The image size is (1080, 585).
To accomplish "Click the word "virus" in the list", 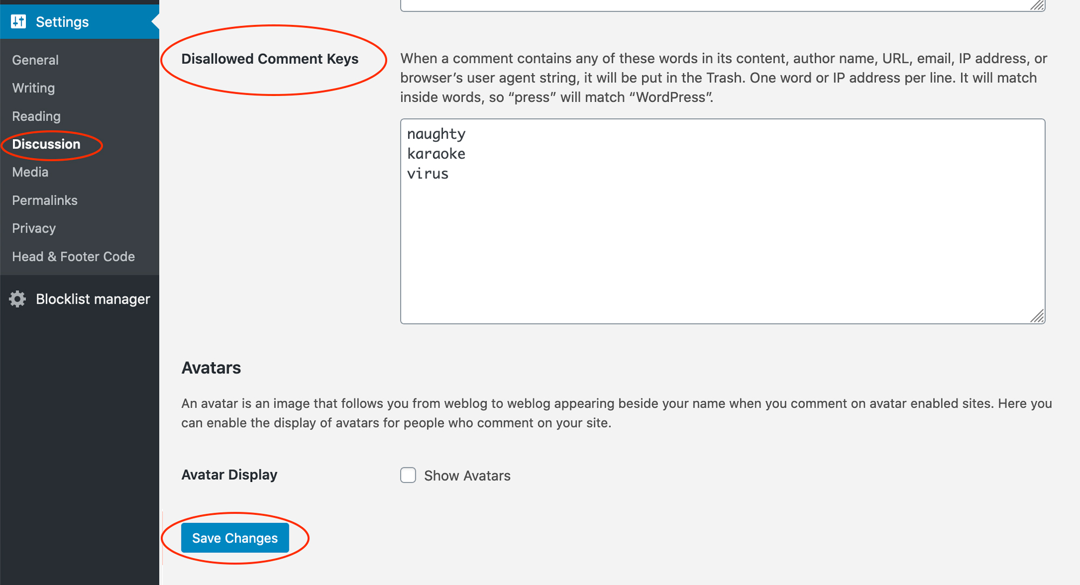I will [x=428, y=174].
